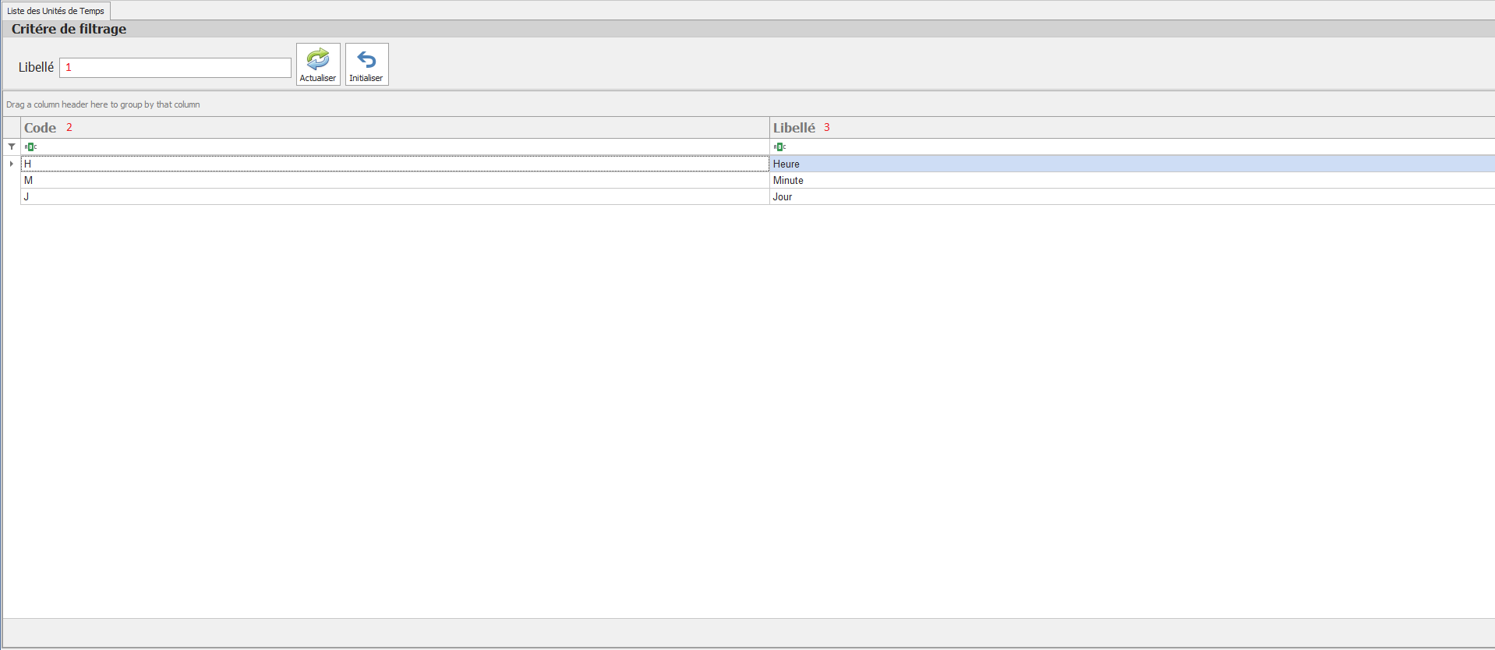
Task: Select the Liste des Unités de Temps tab
Action: (56, 11)
